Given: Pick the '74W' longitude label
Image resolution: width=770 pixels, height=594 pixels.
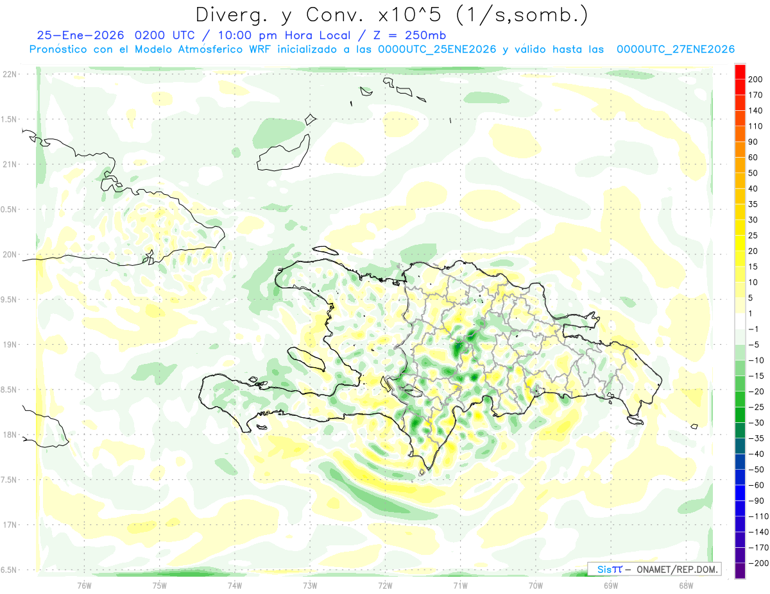Looking at the screenshot, I should tap(234, 584).
